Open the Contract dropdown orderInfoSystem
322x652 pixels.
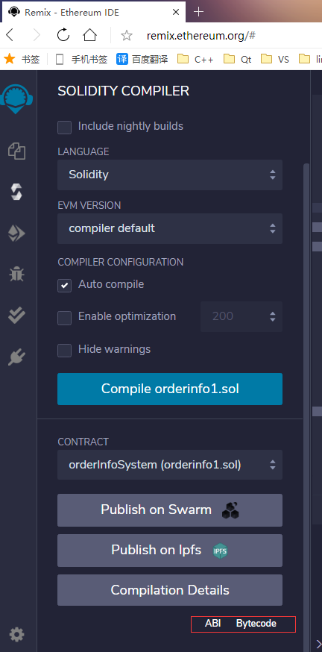point(170,465)
